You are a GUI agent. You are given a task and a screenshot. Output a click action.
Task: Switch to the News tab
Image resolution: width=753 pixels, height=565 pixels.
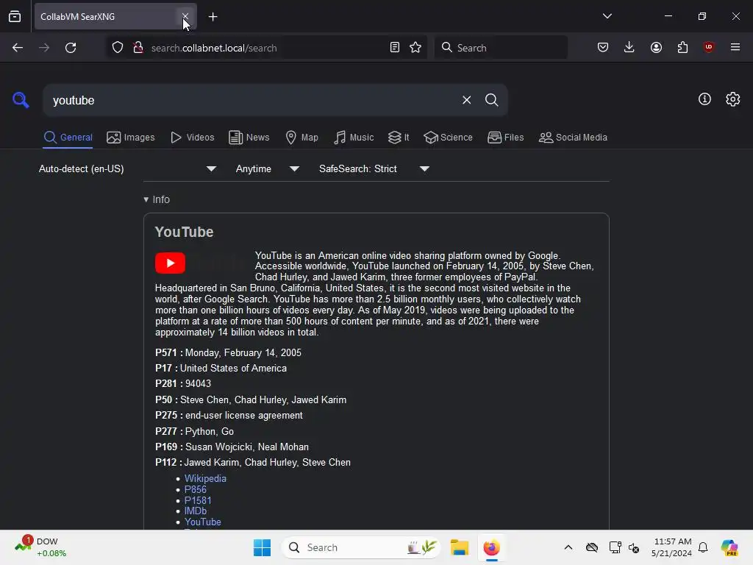coord(249,138)
